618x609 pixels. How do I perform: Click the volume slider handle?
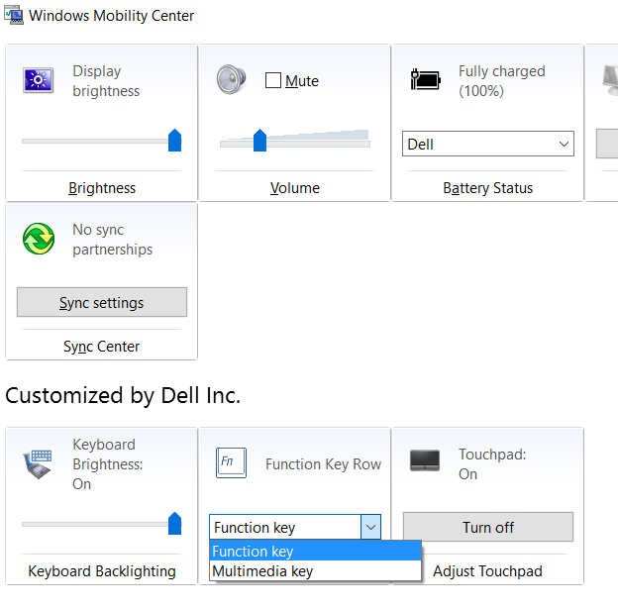tap(259, 141)
